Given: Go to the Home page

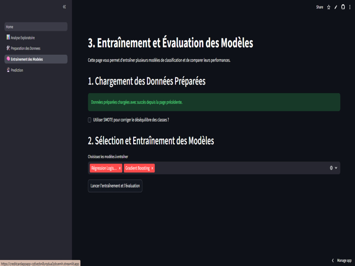Looking at the screenshot, I should pyautogui.click(x=36, y=27).
